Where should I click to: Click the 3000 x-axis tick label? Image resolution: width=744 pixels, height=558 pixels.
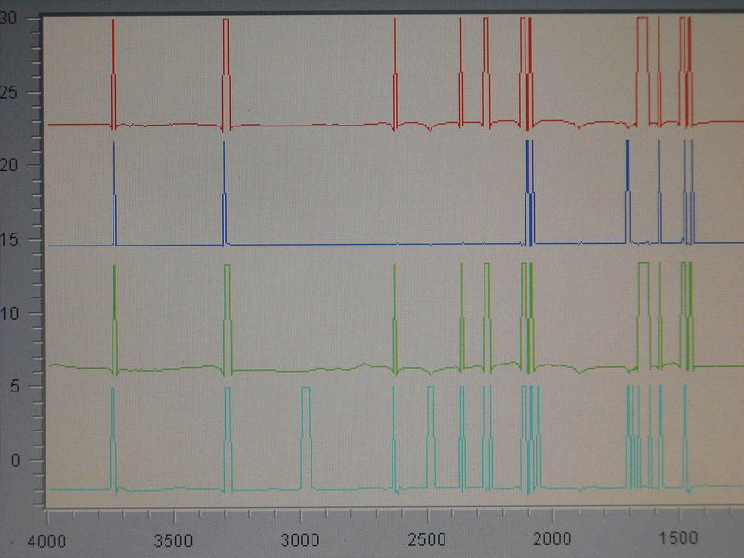coord(299,539)
